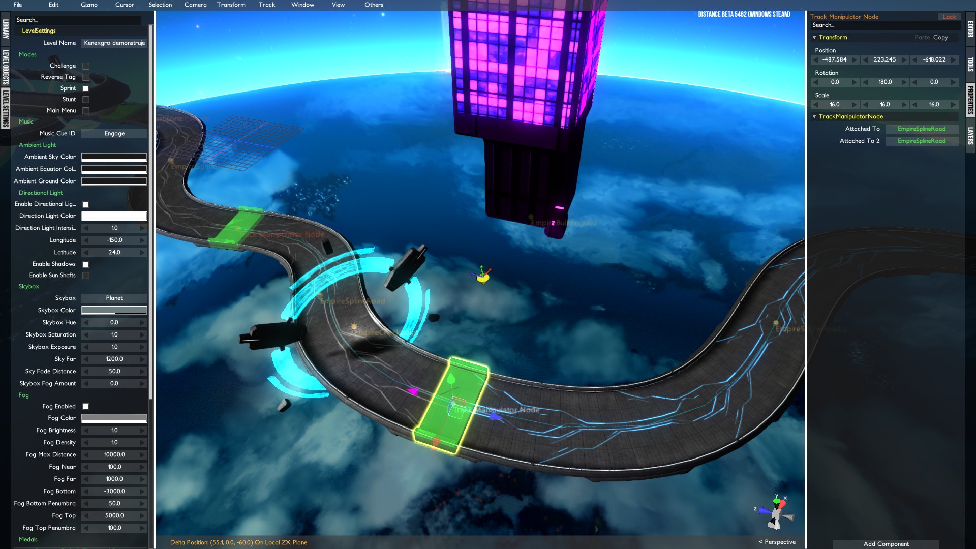976x549 pixels.
Task: Open the Skybox Planet dropdown
Action: tap(114, 298)
